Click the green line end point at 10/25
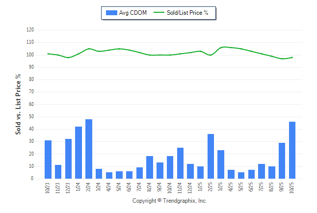The height and width of the screenshot is (213, 317). coord(292,57)
